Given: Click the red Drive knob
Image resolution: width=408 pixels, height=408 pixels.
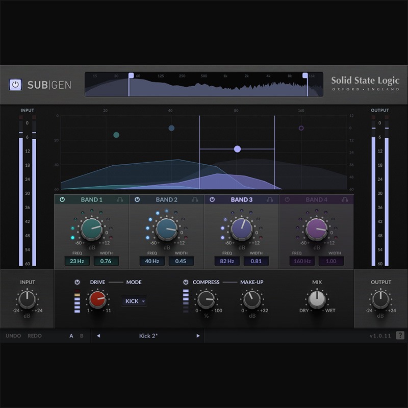Looking at the screenshot, I should [97, 299].
